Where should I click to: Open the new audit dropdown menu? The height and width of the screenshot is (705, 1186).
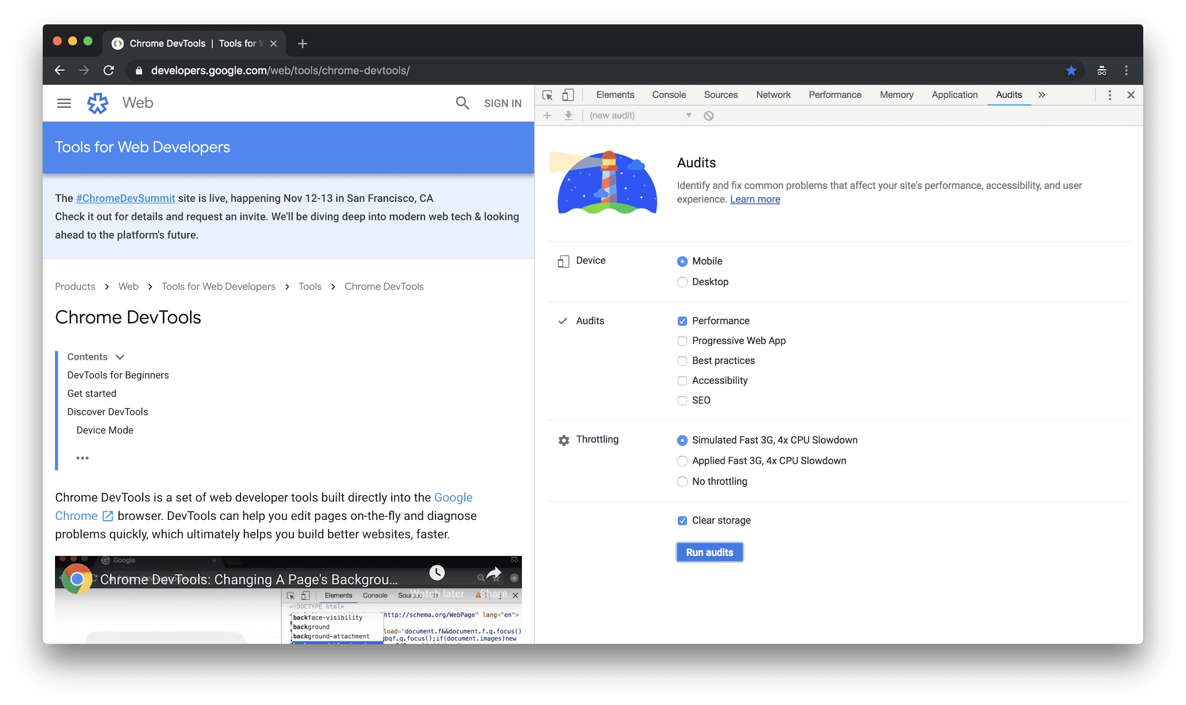pyautogui.click(x=689, y=115)
